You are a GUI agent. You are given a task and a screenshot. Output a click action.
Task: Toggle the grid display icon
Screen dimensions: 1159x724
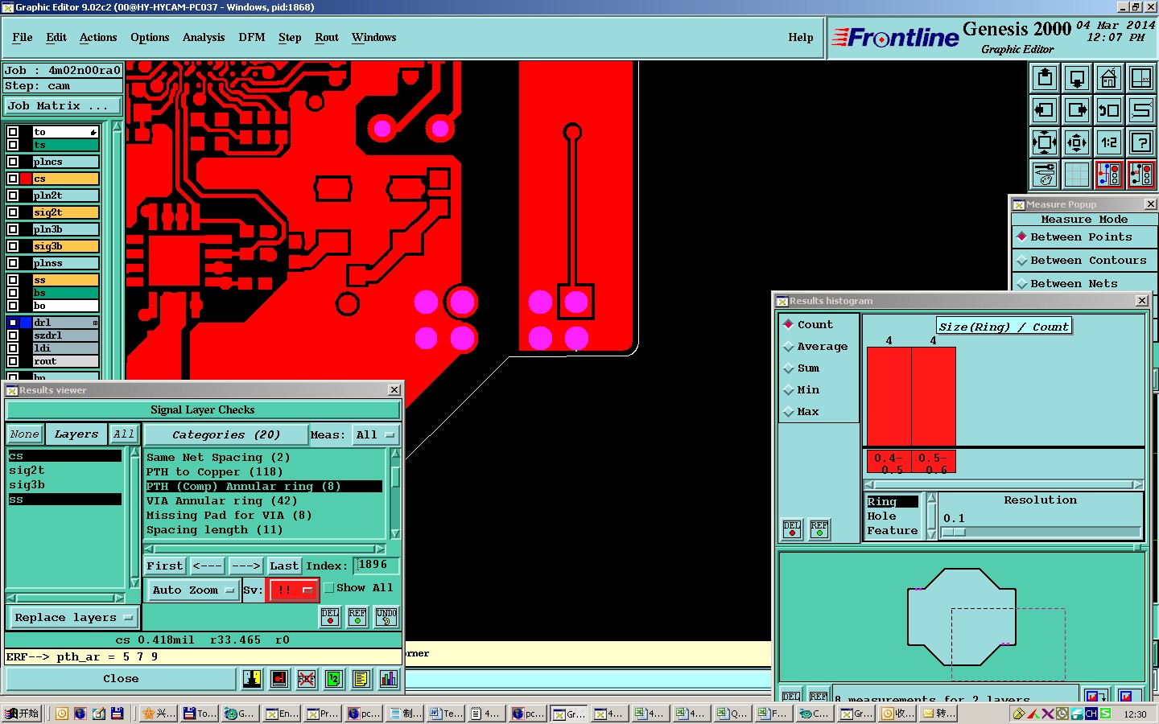tap(1077, 175)
